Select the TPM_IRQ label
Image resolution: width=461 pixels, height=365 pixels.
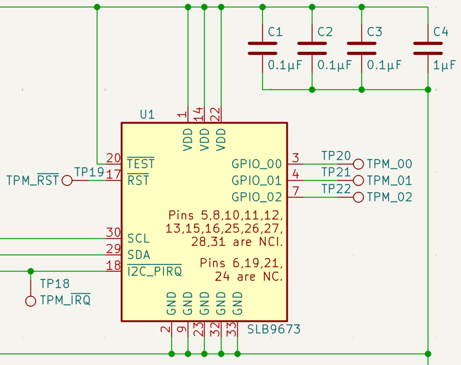[x=65, y=300]
